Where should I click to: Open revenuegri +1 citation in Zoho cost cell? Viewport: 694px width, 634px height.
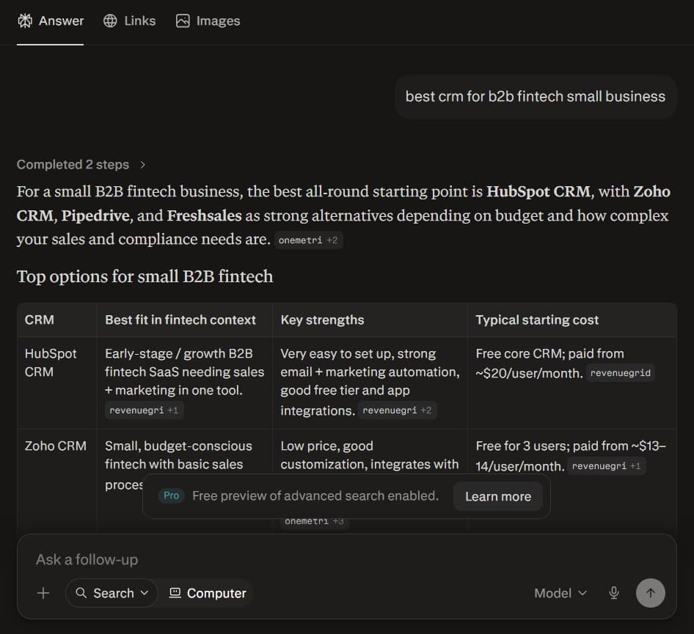607,465
